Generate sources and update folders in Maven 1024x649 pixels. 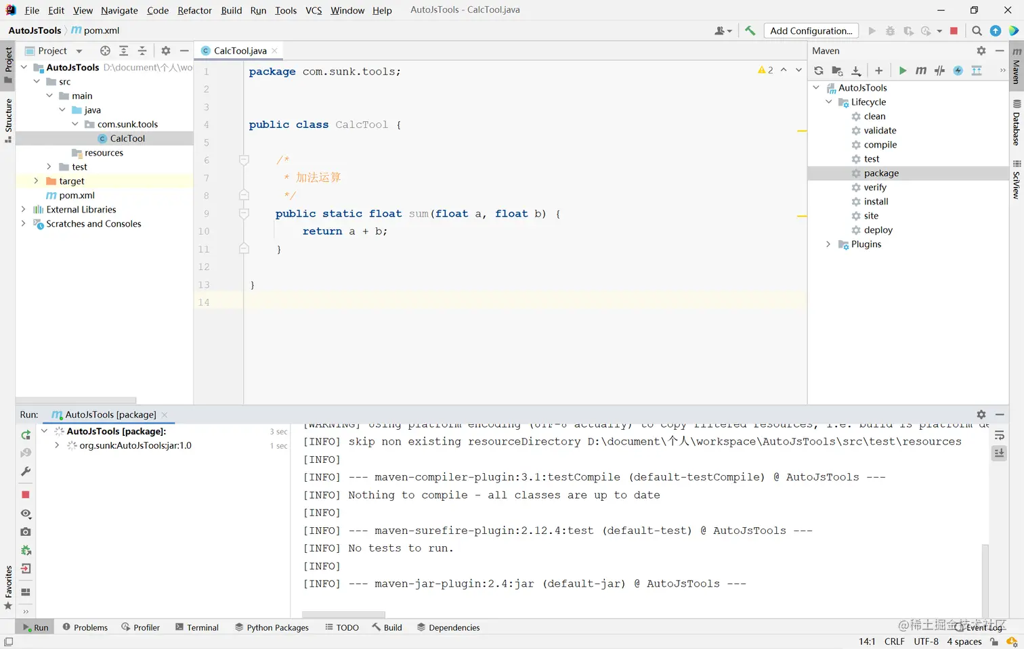click(x=837, y=70)
